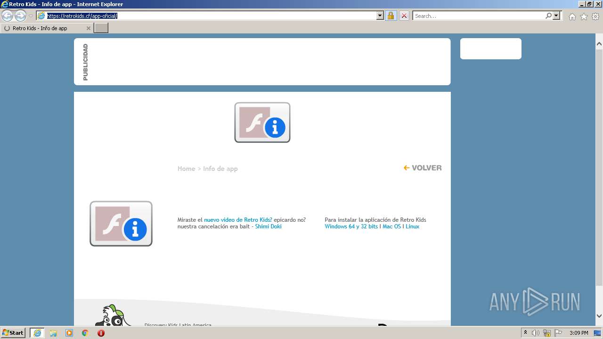Click the magnifier search icon
603x339 pixels.
click(x=548, y=16)
